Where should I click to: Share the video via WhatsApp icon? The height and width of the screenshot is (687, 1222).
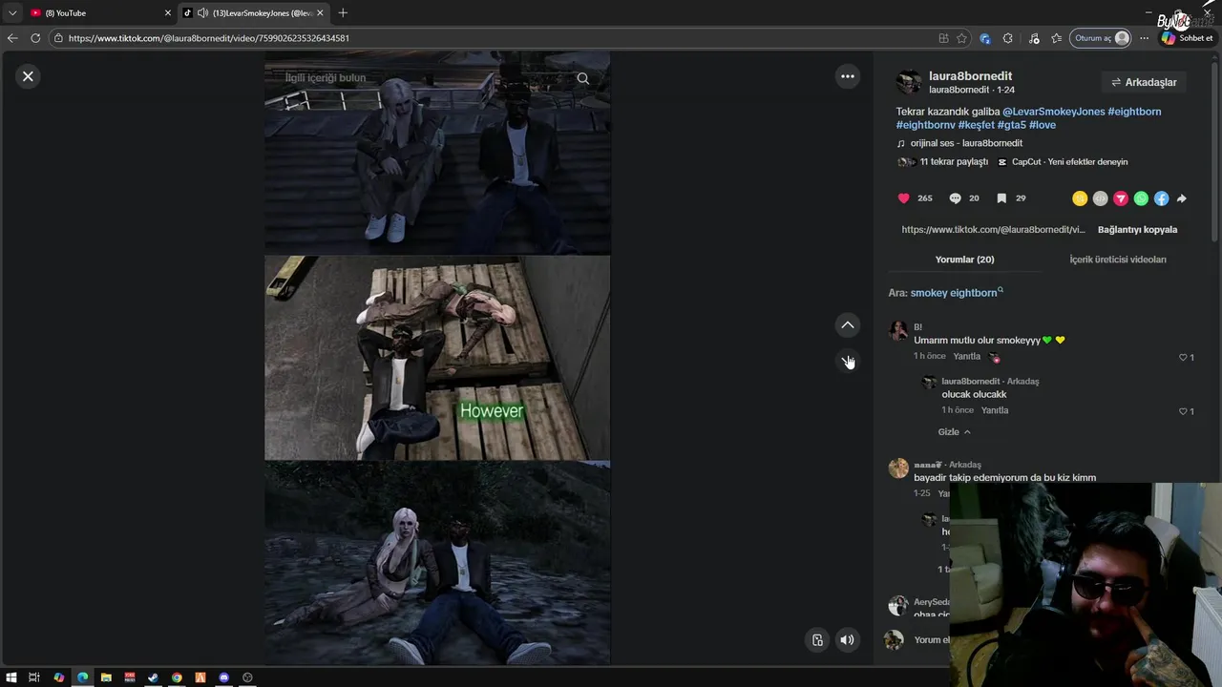pos(1141,198)
